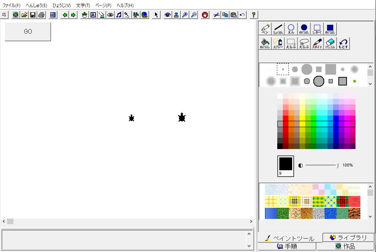
Task: Click the もどす undo arrow tool
Action: coord(343,43)
